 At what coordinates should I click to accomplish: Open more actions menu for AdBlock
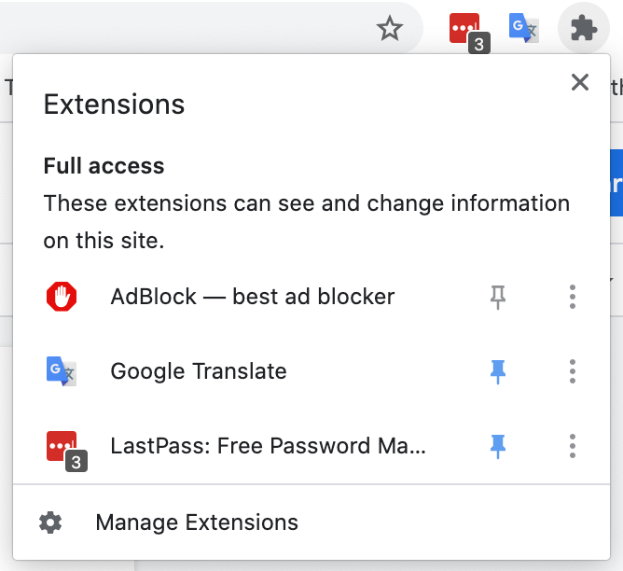(572, 297)
